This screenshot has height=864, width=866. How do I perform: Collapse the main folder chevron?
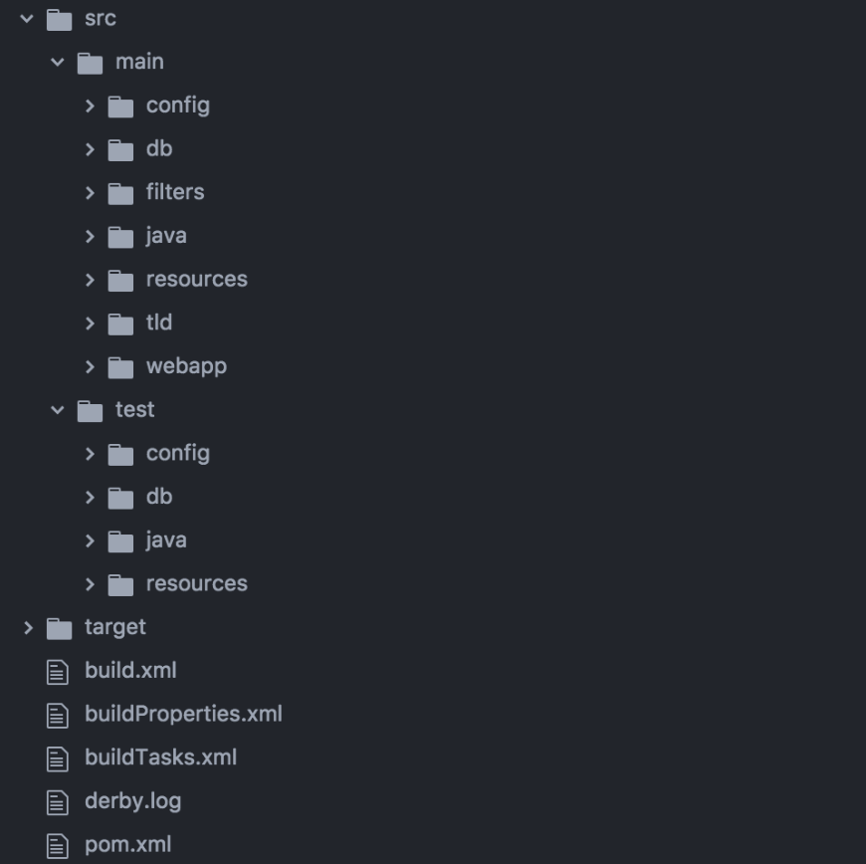pyautogui.click(x=58, y=62)
